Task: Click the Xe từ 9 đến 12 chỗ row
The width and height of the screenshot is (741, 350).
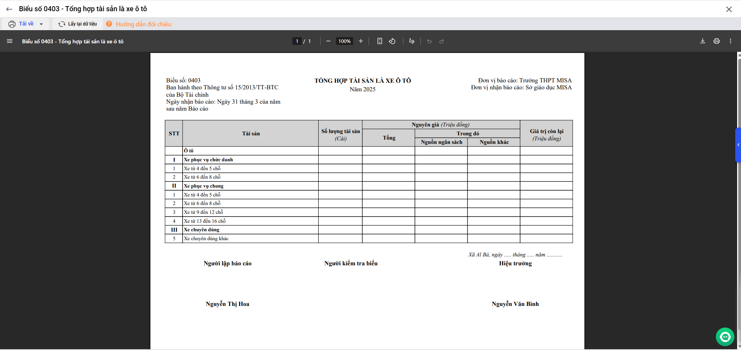Action: (369, 212)
